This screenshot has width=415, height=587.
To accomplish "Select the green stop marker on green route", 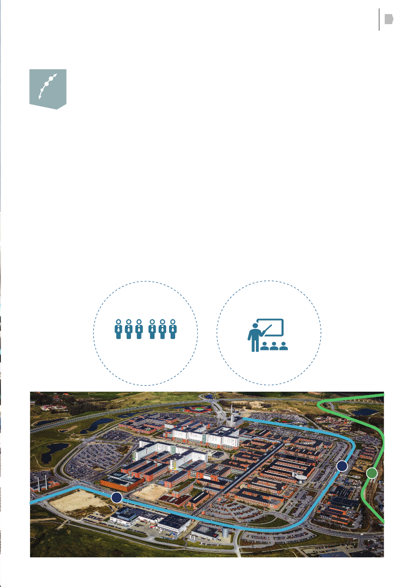I will tap(371, 473).
